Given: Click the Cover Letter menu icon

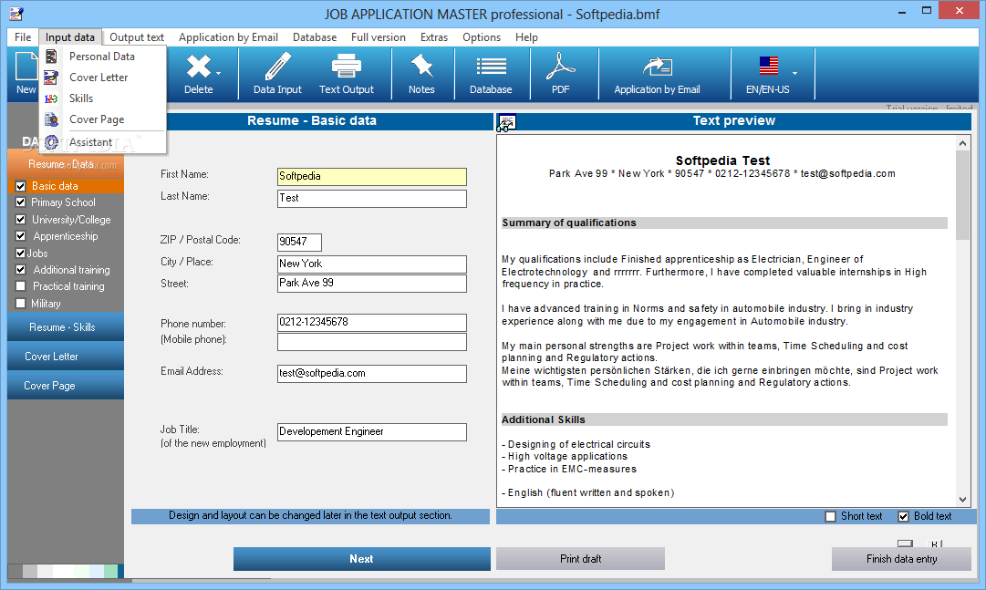Looking at the screenshot, I should click(x=52, y=78).
